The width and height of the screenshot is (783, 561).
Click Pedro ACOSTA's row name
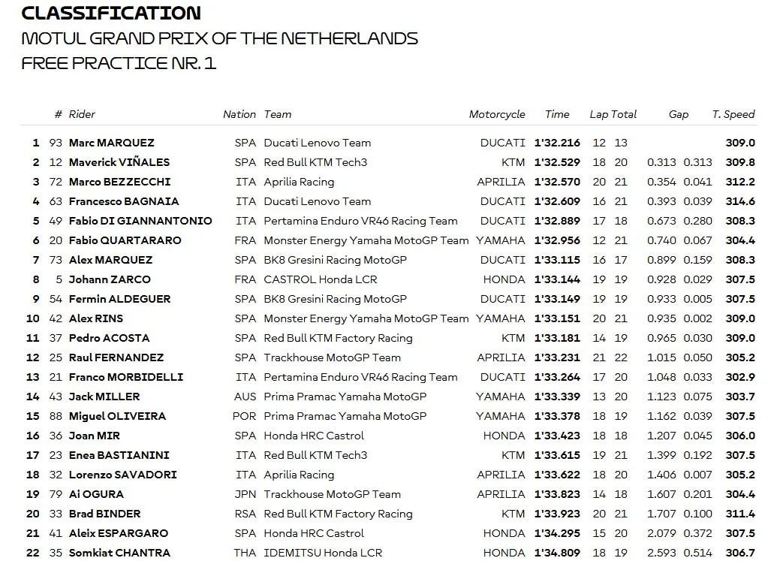tap(110, 338)
